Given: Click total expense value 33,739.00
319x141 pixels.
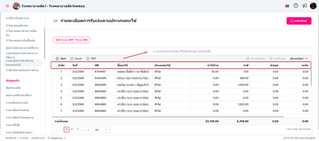Looking at the screenshot, I should (x=212, y=121).
